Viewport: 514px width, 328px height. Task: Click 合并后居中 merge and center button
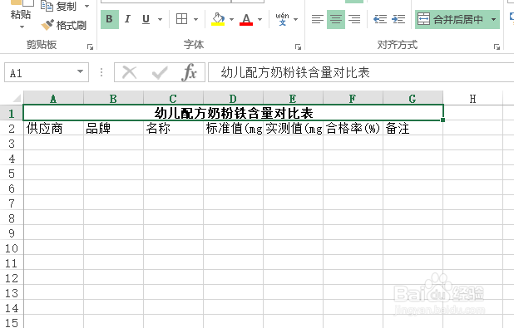click(x=451, y=19)
